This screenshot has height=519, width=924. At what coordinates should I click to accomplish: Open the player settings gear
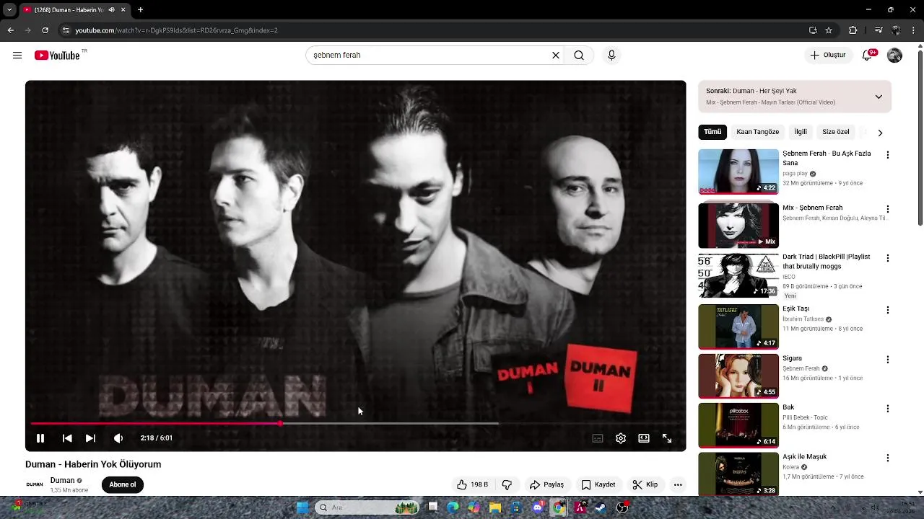pos(621,438)
